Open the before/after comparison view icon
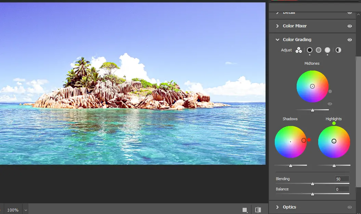Viewport: 361px width, 214px height. coord(258,209)
